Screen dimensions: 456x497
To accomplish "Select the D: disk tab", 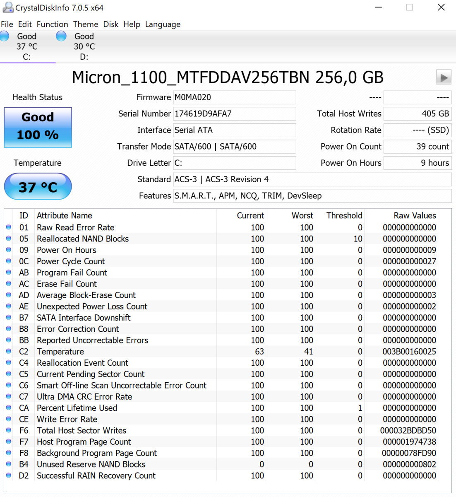I will tap(84, 46).
